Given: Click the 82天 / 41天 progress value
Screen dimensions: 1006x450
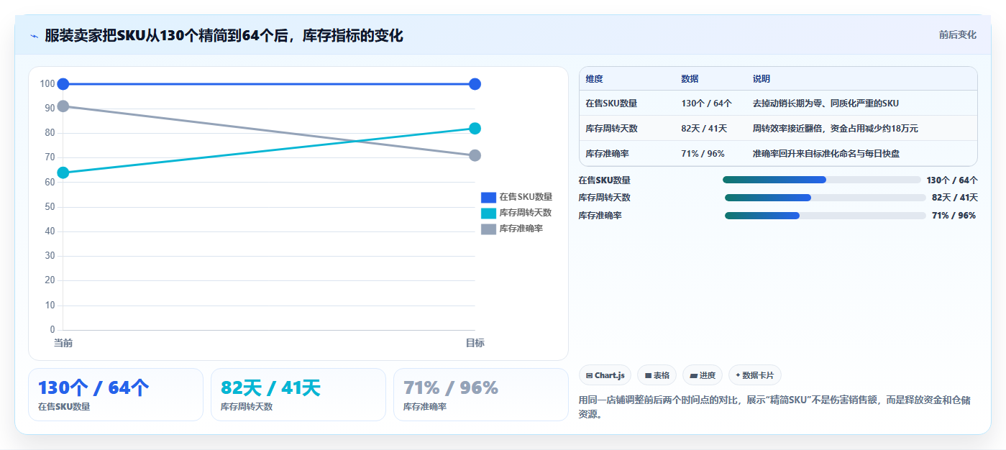Looking at the screenshot, I should pos(955,198).
